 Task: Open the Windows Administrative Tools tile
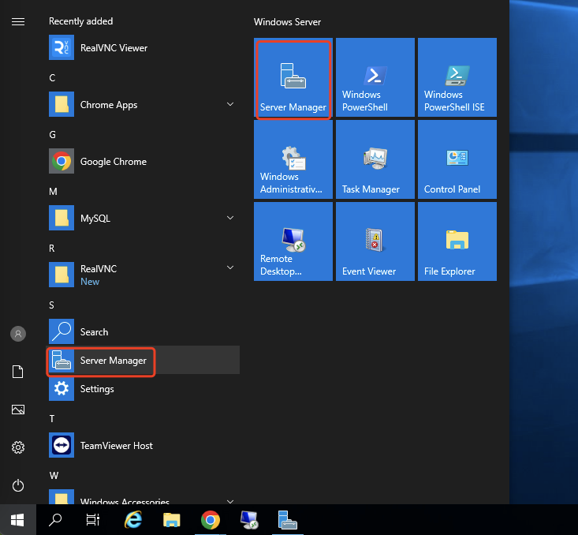(x=293, y=159)
